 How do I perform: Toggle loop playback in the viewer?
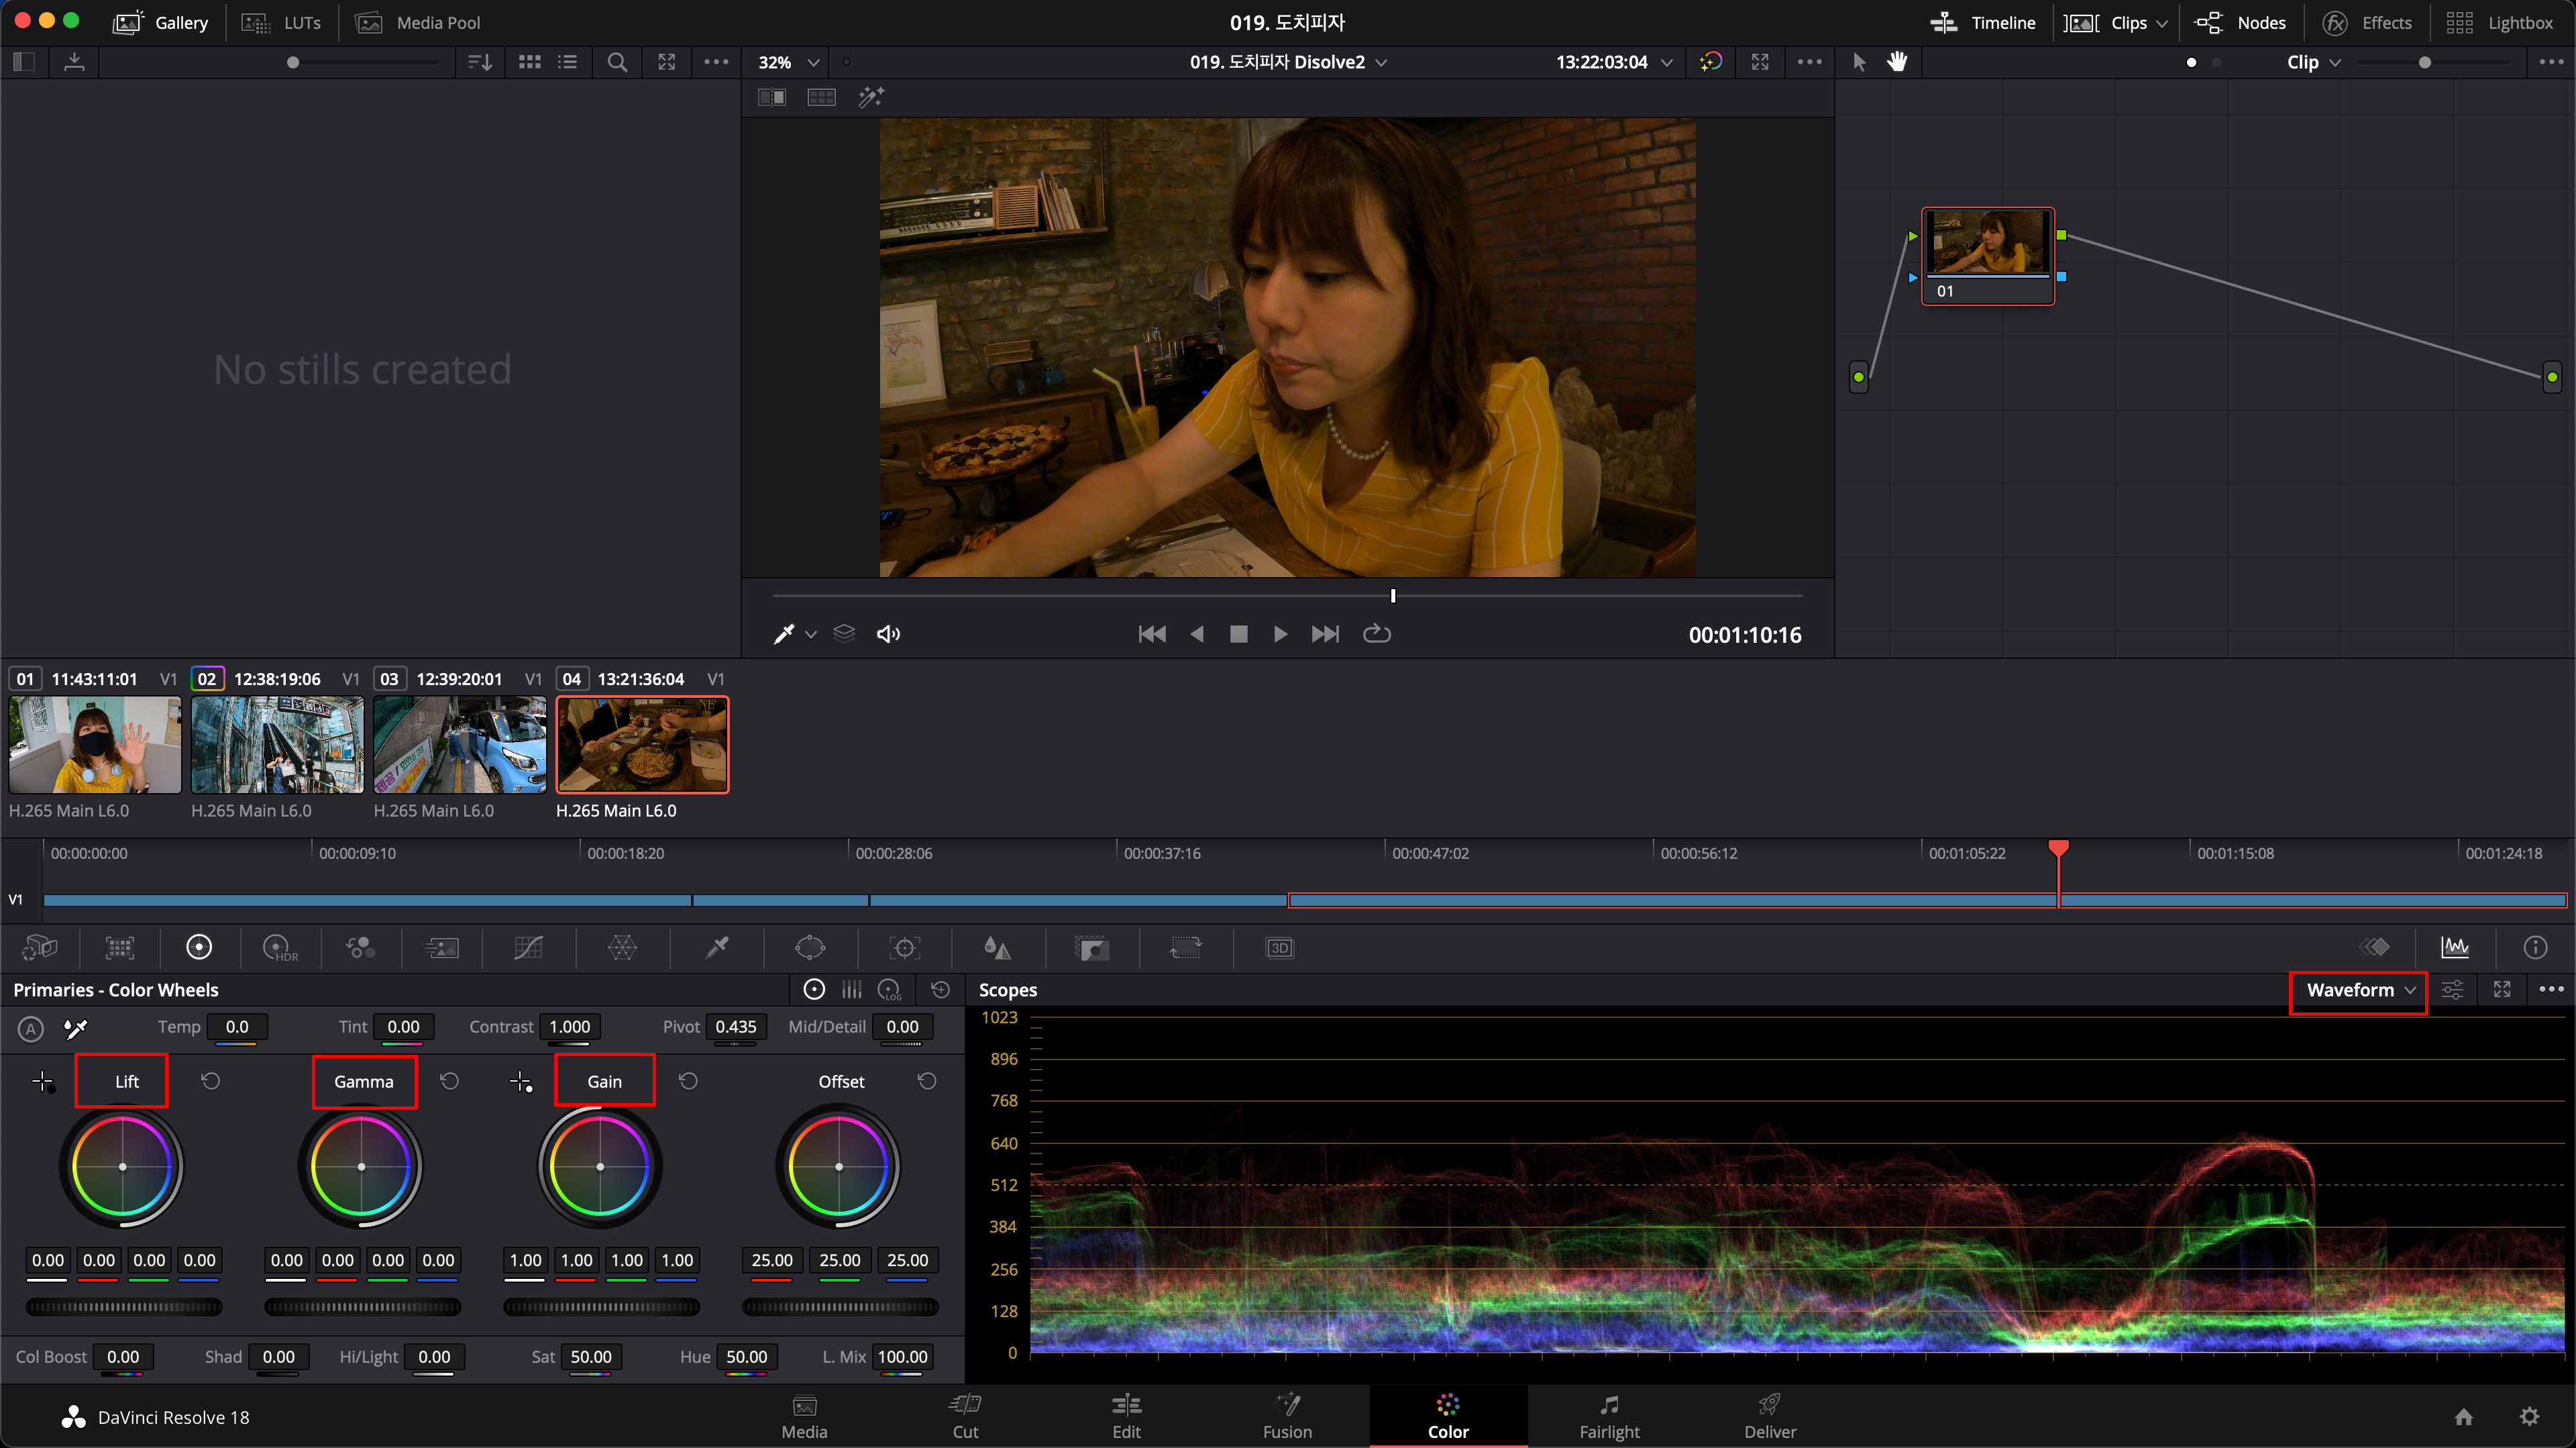coord(1377,634)
